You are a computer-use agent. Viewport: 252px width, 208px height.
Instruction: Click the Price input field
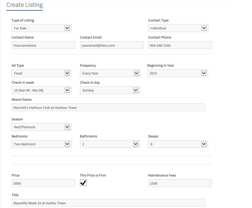43,183
